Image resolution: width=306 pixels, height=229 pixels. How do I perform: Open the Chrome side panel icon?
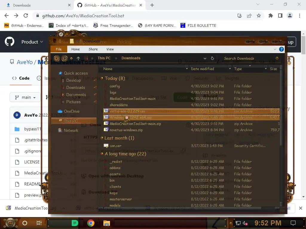pyautogui.click(x=280, y=16)
